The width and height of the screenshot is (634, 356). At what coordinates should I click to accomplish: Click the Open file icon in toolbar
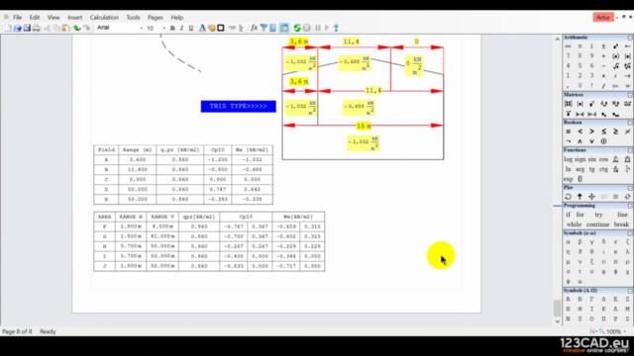pyautogui.click(x=18, y=28)
